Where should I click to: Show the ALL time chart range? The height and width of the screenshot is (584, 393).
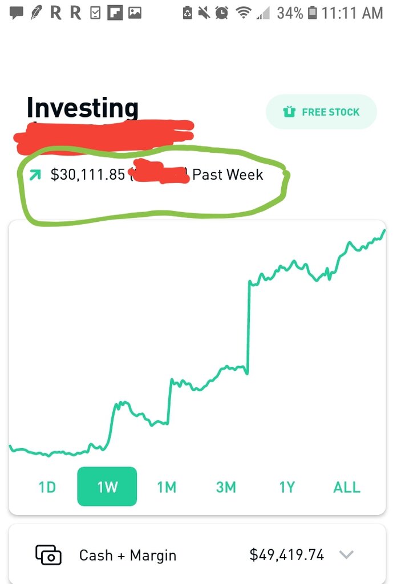(347, 487)
